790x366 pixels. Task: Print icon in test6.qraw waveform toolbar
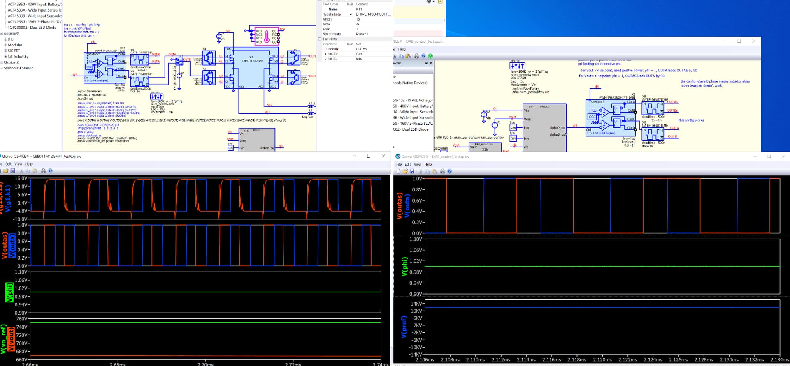(43, 171)
